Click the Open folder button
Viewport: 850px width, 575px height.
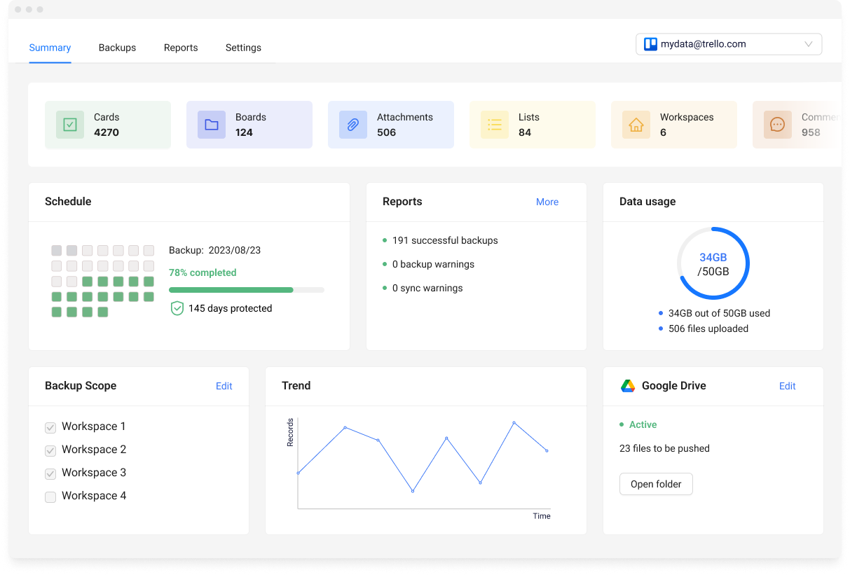(x=656, y=484)
